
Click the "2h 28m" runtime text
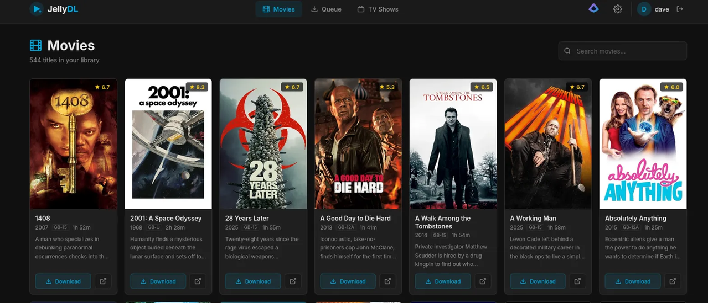(x=175, y=227)
